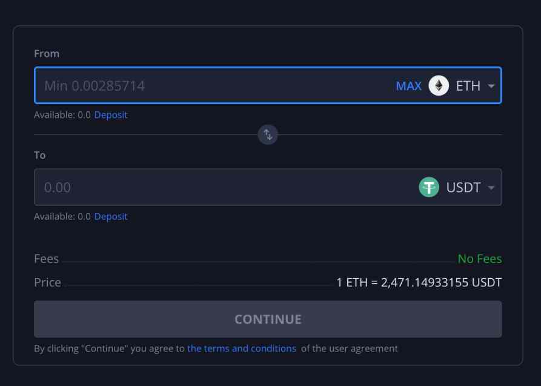Click Deposit link under From field

point(111,115)
